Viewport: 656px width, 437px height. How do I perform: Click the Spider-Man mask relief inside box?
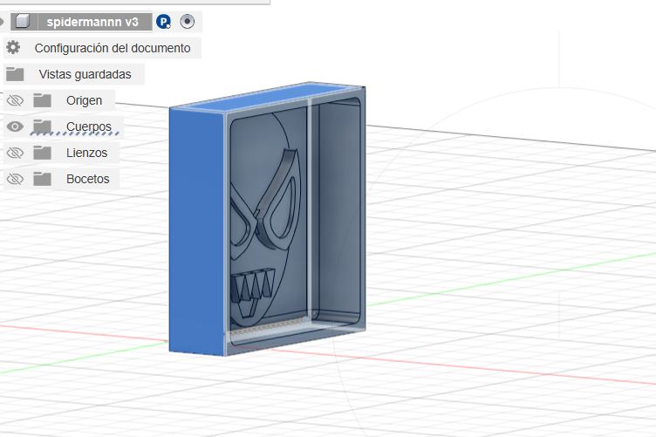[x=264, y=222]
